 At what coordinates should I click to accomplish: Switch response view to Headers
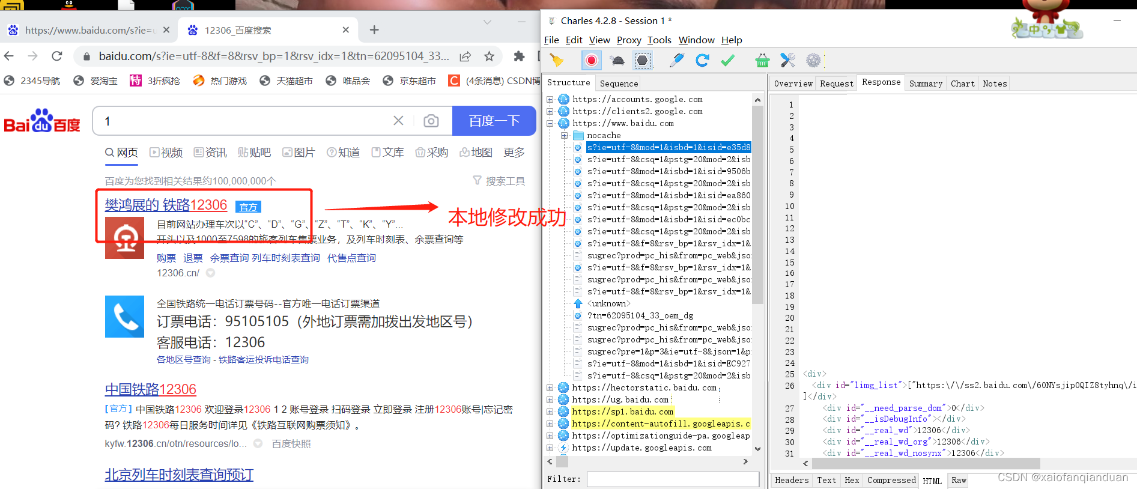pyautogui.click(x=792, y=480)
